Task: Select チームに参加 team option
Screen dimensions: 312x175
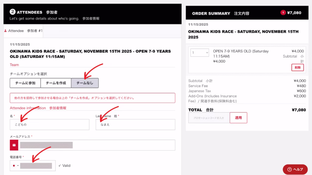Action: (x=25, y=83)
